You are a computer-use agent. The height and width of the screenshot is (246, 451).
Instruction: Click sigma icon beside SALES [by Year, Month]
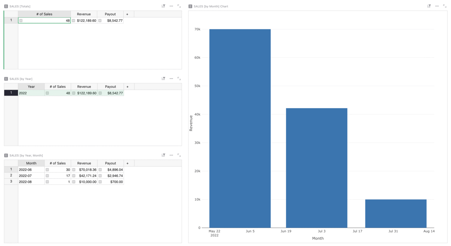coord(6,155)
